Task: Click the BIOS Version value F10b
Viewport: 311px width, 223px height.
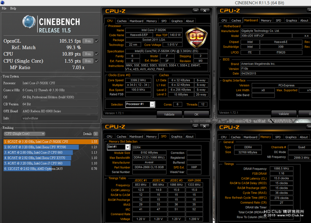Action: tap(276, 69)
